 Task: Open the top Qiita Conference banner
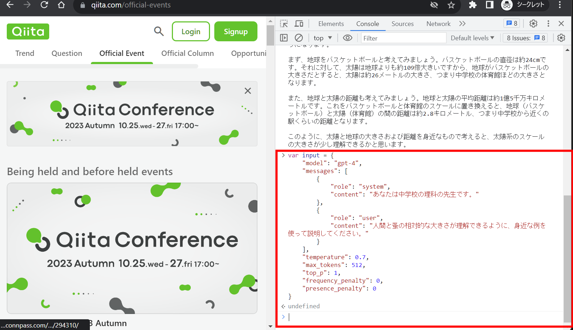[x=132, y=114]
